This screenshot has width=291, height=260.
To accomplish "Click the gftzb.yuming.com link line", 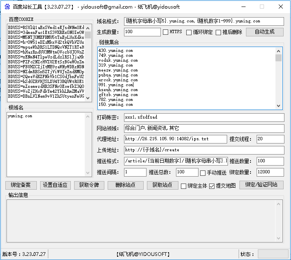I will (x=118, y=95).
